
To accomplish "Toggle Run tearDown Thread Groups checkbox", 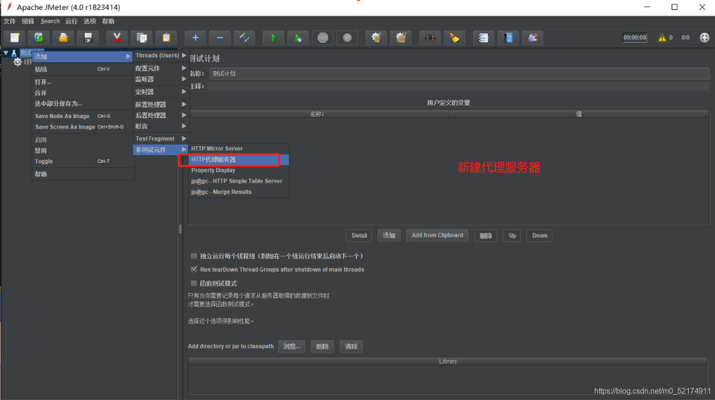I will coord(194,269).
